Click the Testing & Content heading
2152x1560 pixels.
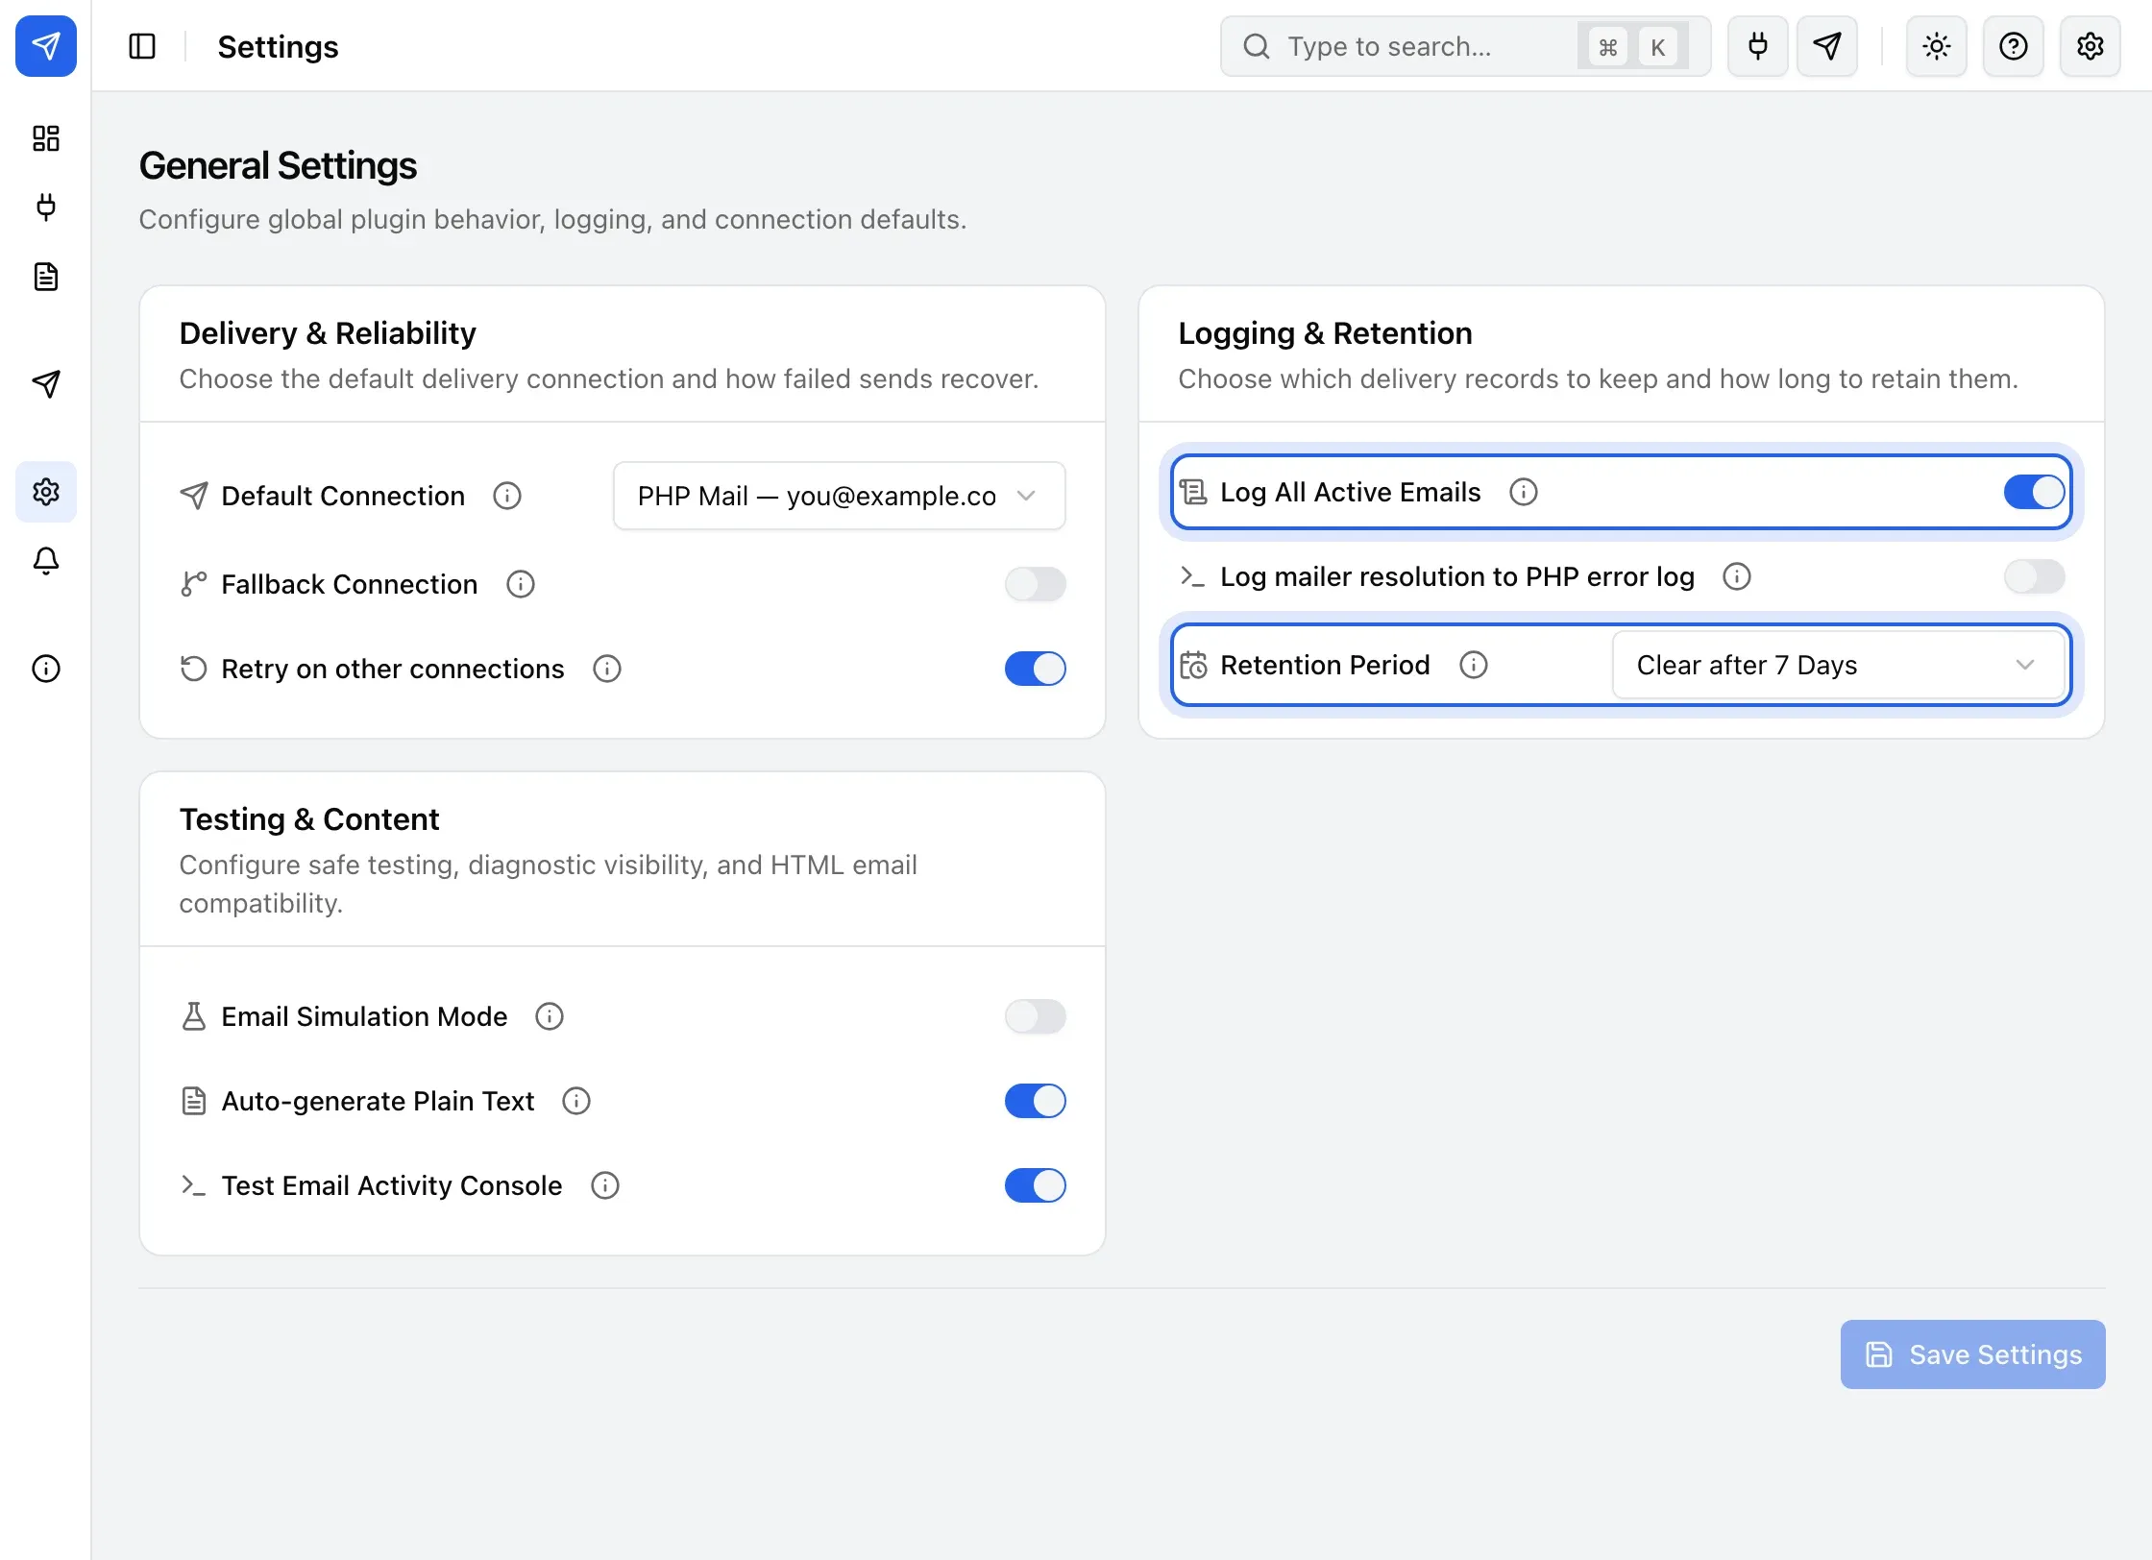click(309, 819)
